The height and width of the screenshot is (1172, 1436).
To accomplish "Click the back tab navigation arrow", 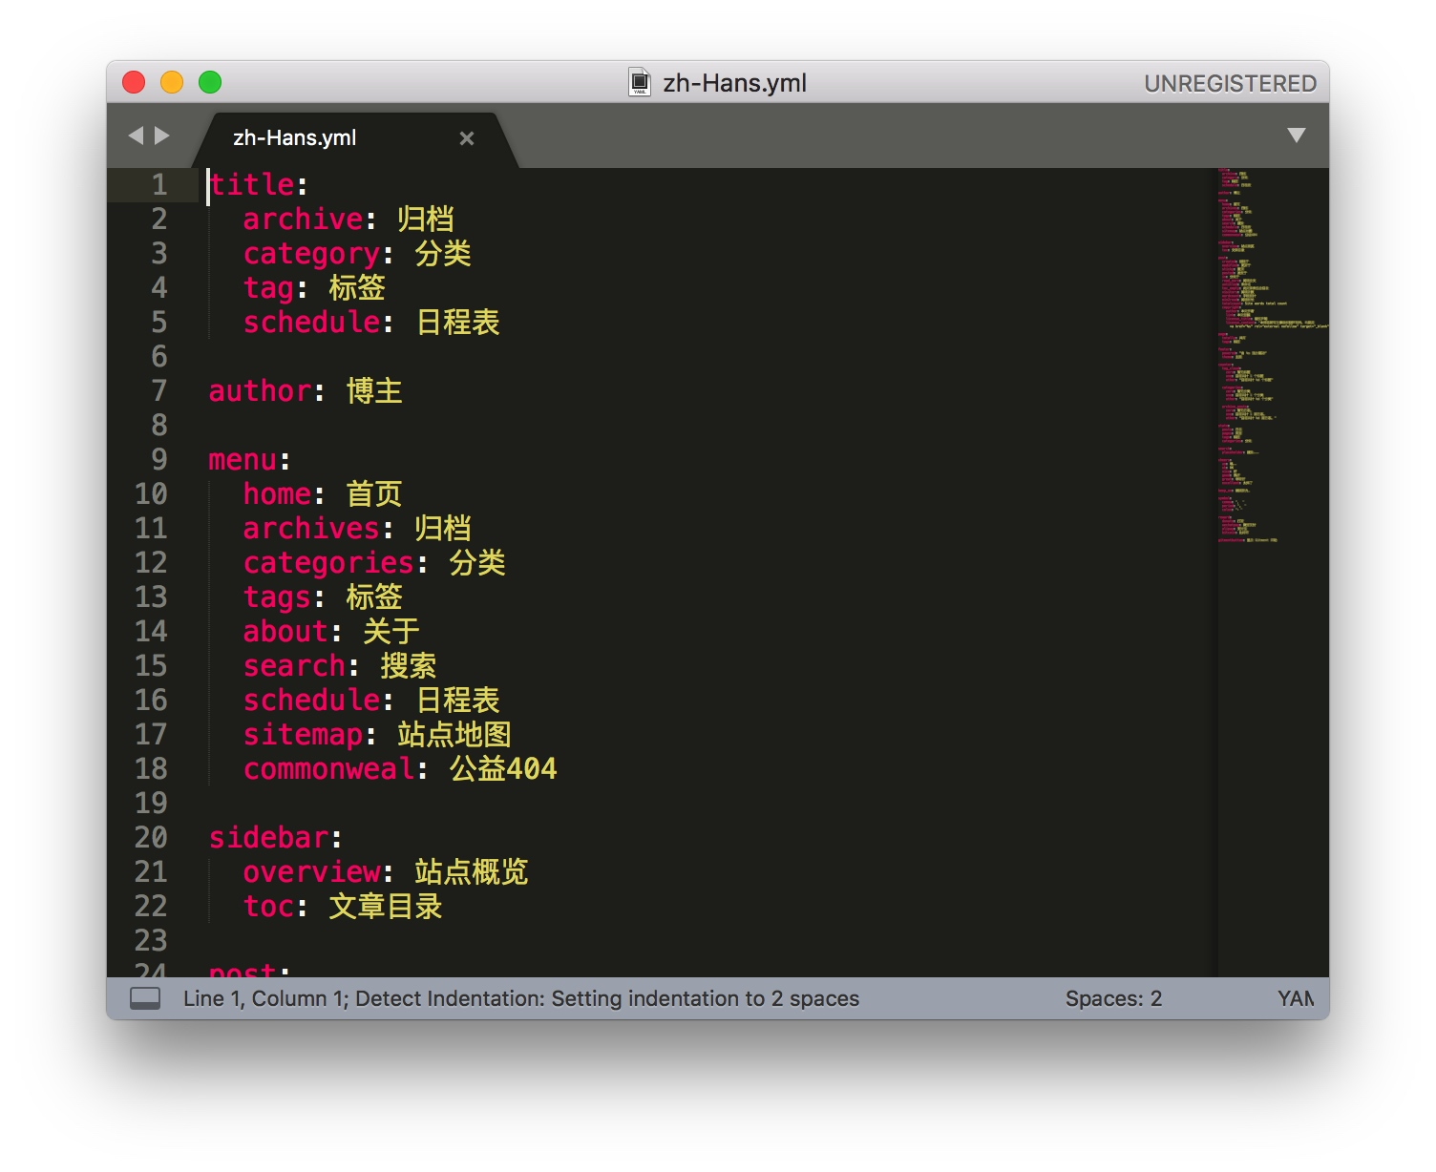I will (136, 136).
